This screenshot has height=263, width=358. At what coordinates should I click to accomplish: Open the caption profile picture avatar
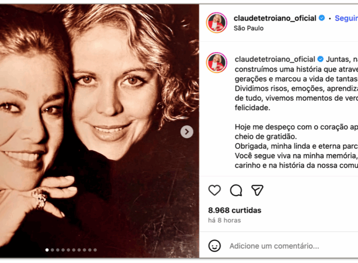tap(216, 63)
